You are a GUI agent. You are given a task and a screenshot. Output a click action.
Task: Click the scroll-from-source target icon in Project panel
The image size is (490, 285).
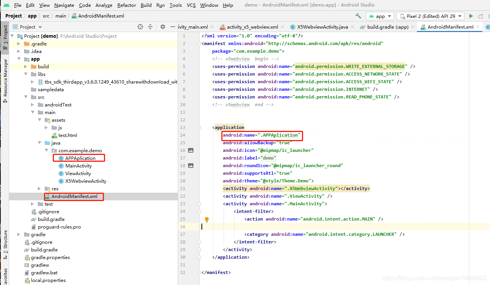(x=140, y=27)
